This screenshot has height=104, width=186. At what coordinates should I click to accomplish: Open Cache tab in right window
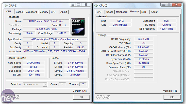(110, 12)
